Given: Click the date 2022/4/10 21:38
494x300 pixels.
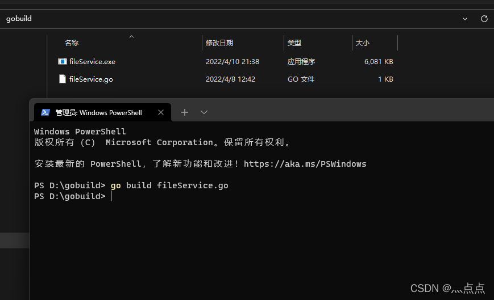Looking at the screenshot, I should coord(233,62).
